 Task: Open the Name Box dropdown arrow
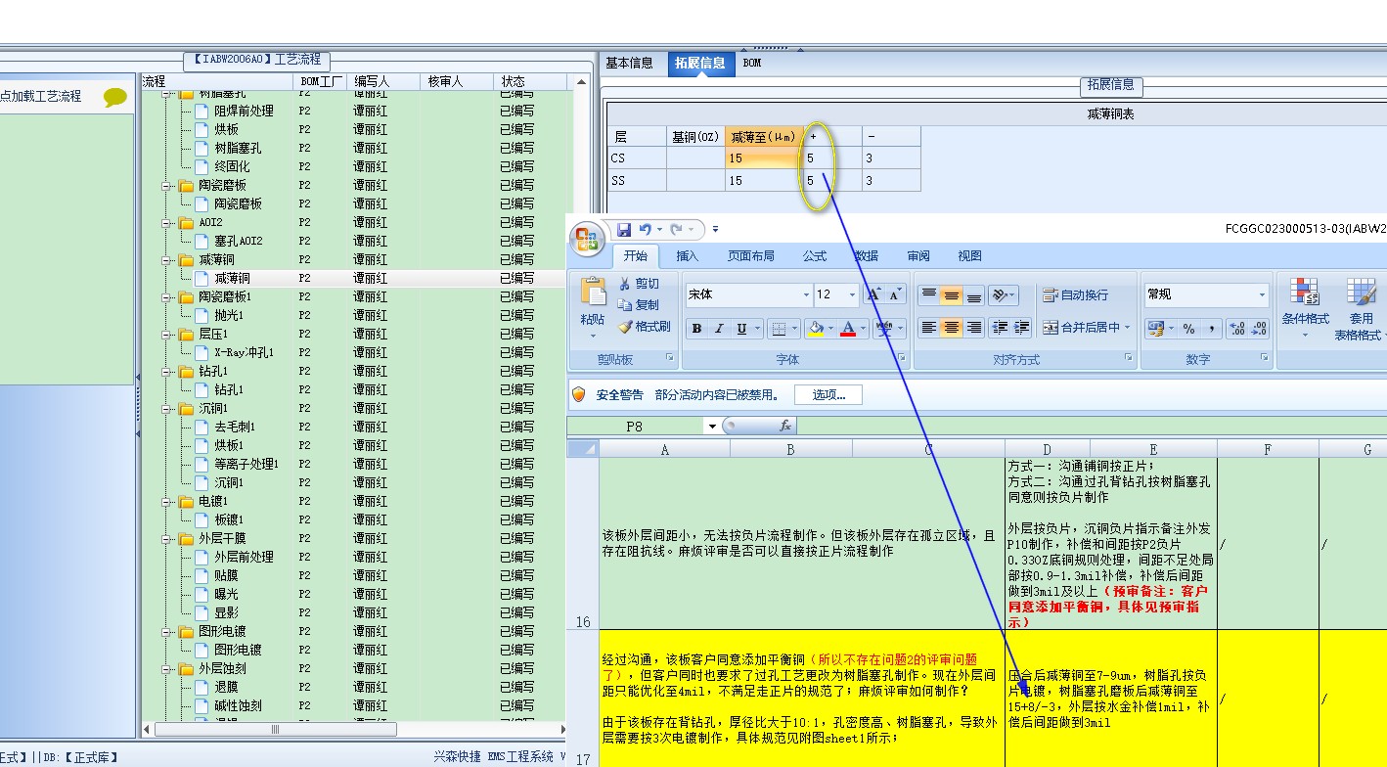711,427
